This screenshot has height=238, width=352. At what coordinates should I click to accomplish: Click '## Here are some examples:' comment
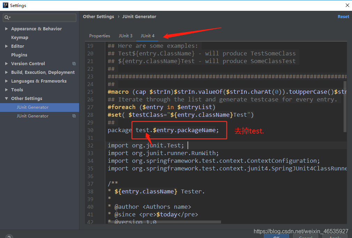153,46
